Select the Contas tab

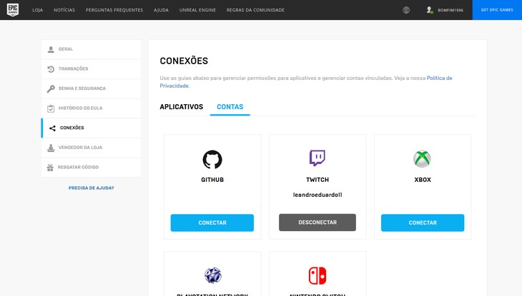tap(230, 107)
